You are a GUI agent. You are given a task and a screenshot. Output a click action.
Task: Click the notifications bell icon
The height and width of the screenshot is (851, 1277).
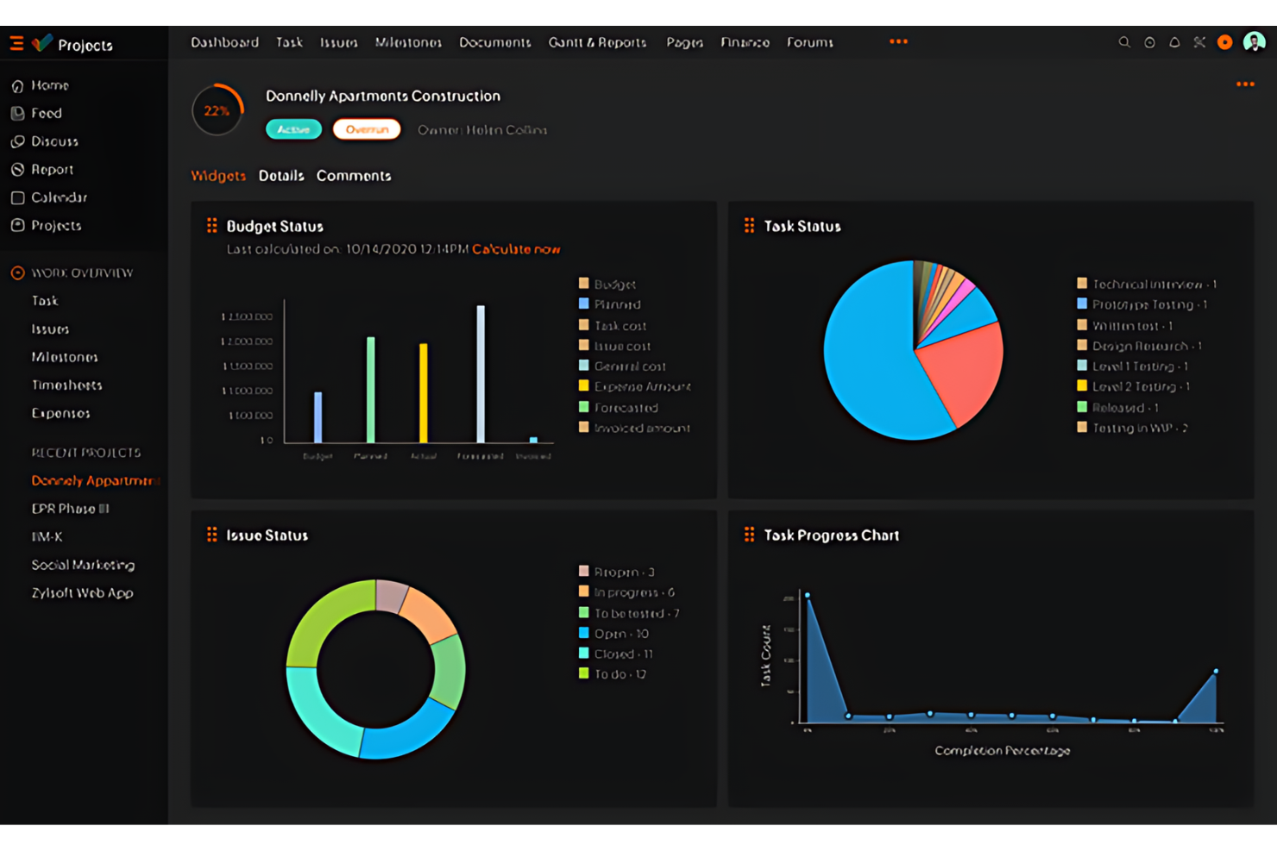click(1174, 42)
